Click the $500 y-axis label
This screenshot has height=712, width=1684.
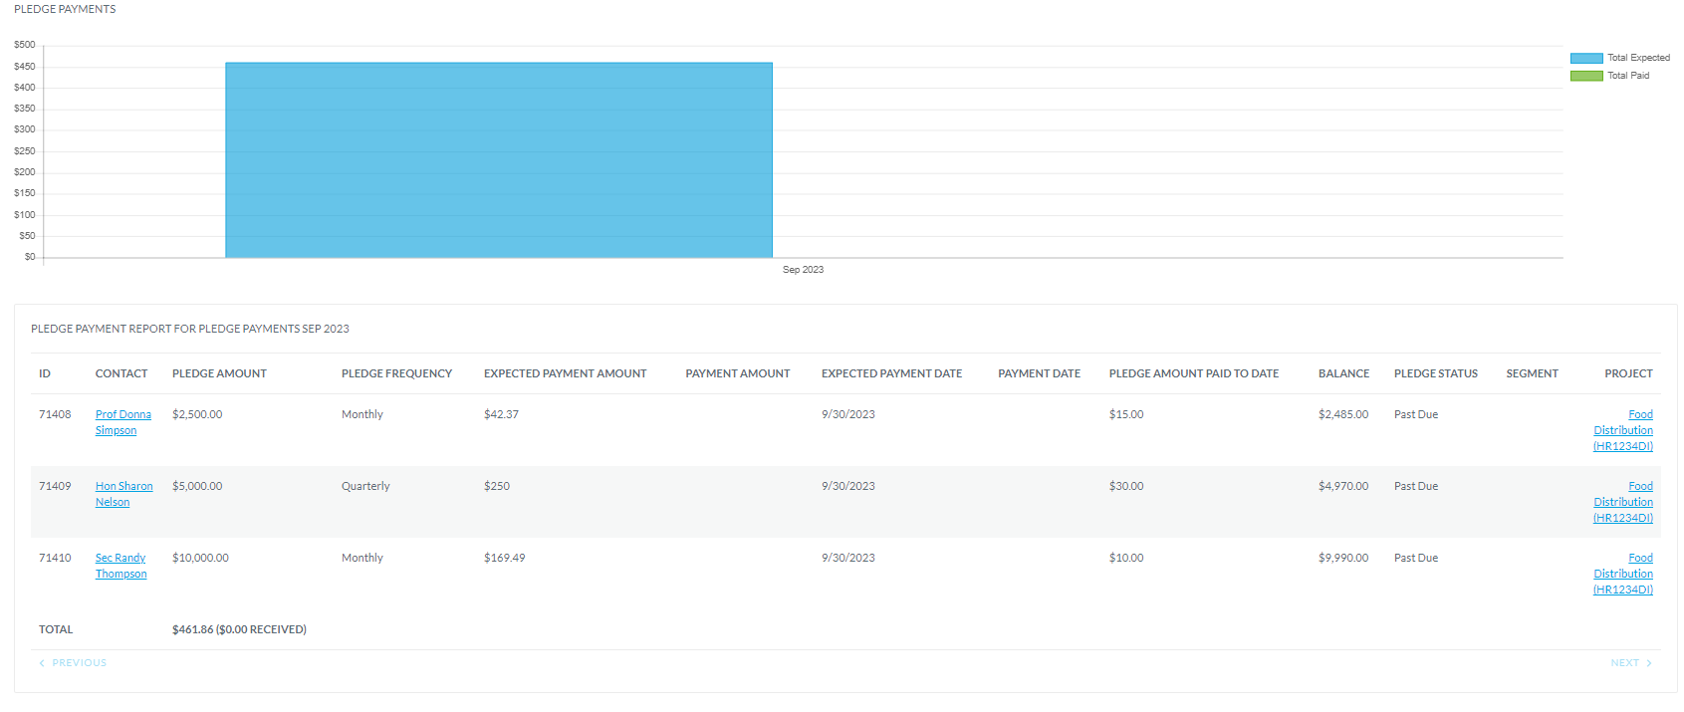[25, 45]
